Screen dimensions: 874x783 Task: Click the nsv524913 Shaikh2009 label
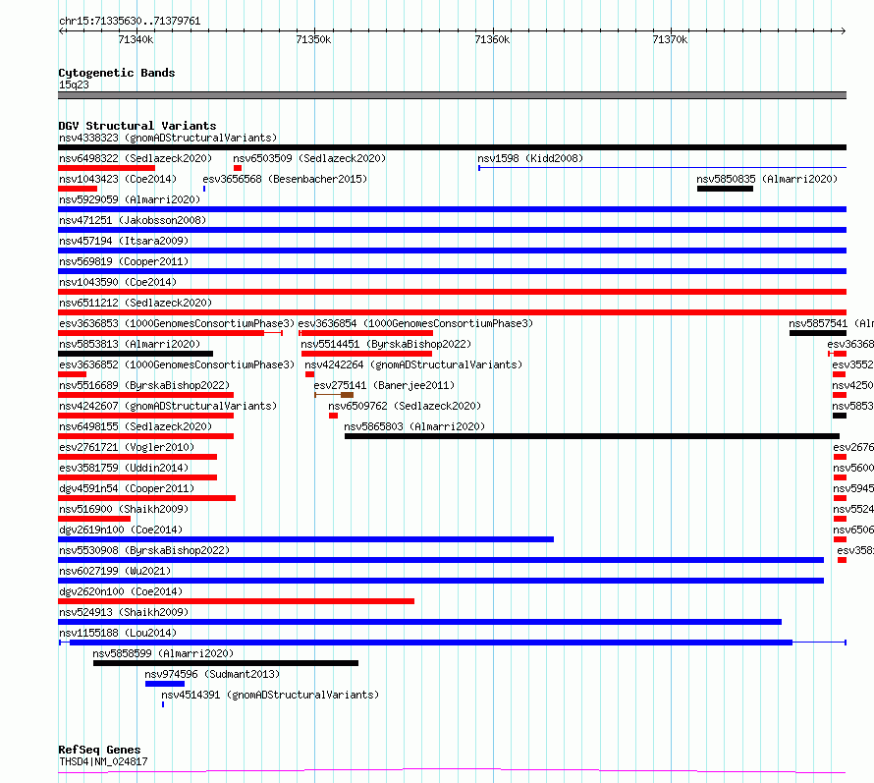pyautogui.click(x=124, y=612)
